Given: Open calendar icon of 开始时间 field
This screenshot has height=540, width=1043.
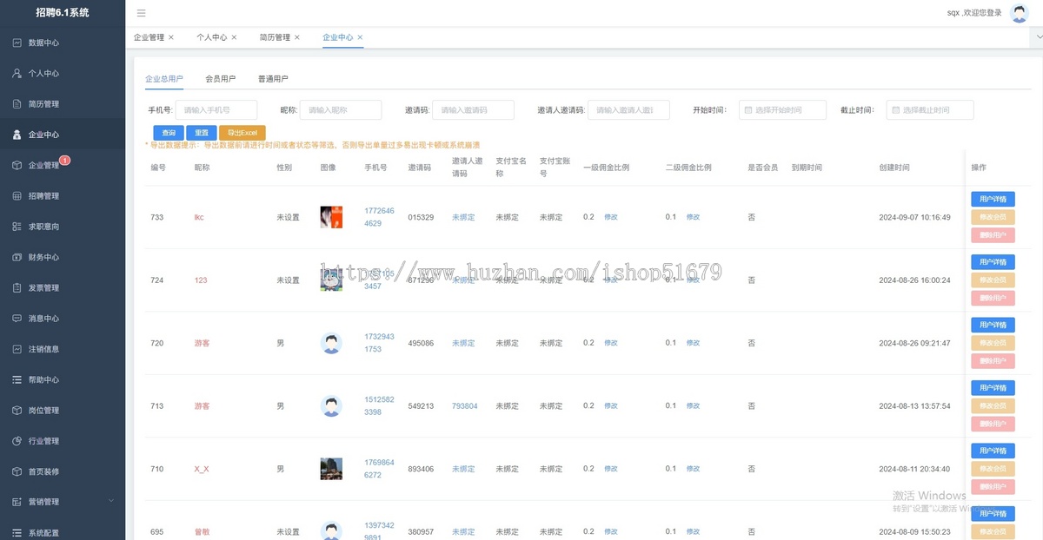Looking at the screenshot, I should [747, 110].
